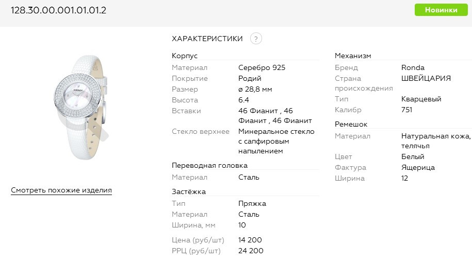Click the green Новинки button
The width and height of the screenshot is (472, 263).
click(441, 10)
